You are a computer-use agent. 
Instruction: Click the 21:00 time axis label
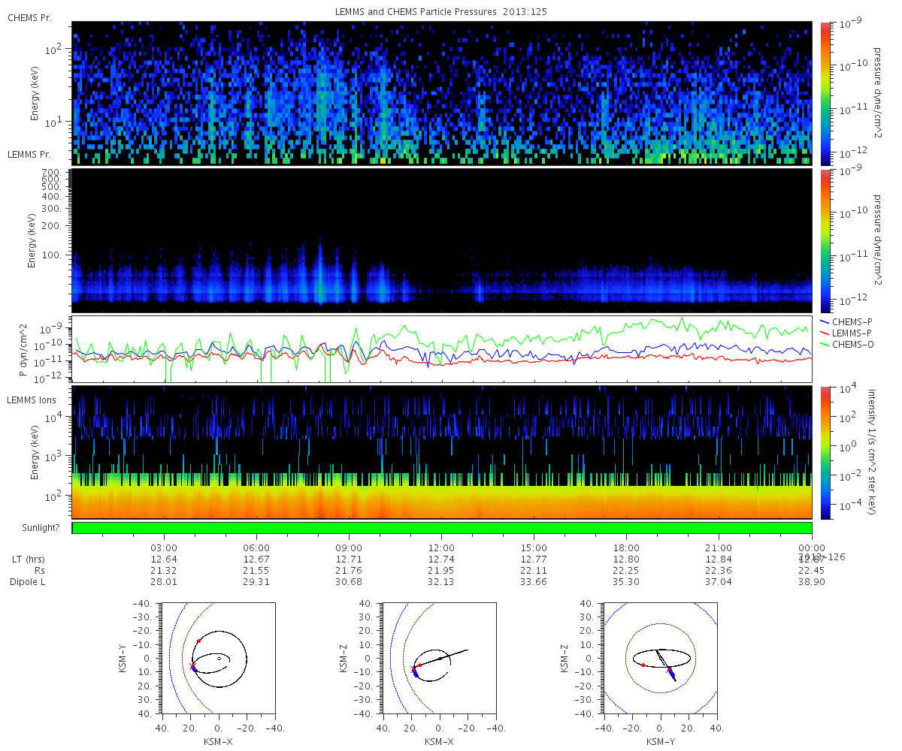[x=719, y=547]
